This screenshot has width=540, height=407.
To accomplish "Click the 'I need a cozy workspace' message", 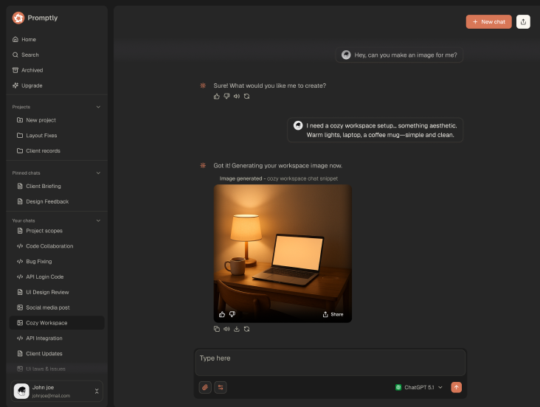I will click(x=375, y=131).
